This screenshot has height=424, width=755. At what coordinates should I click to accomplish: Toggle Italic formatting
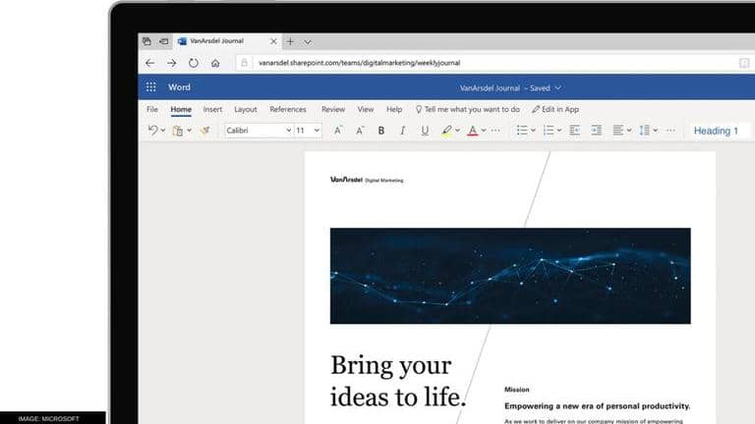tap(402, 131)
